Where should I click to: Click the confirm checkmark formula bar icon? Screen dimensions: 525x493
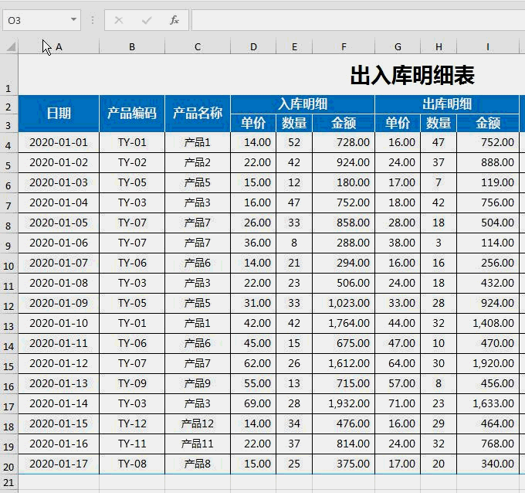tap(147, 20)
